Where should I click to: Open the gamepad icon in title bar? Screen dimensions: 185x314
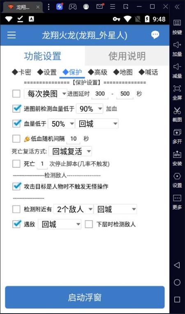pos(72,7)
